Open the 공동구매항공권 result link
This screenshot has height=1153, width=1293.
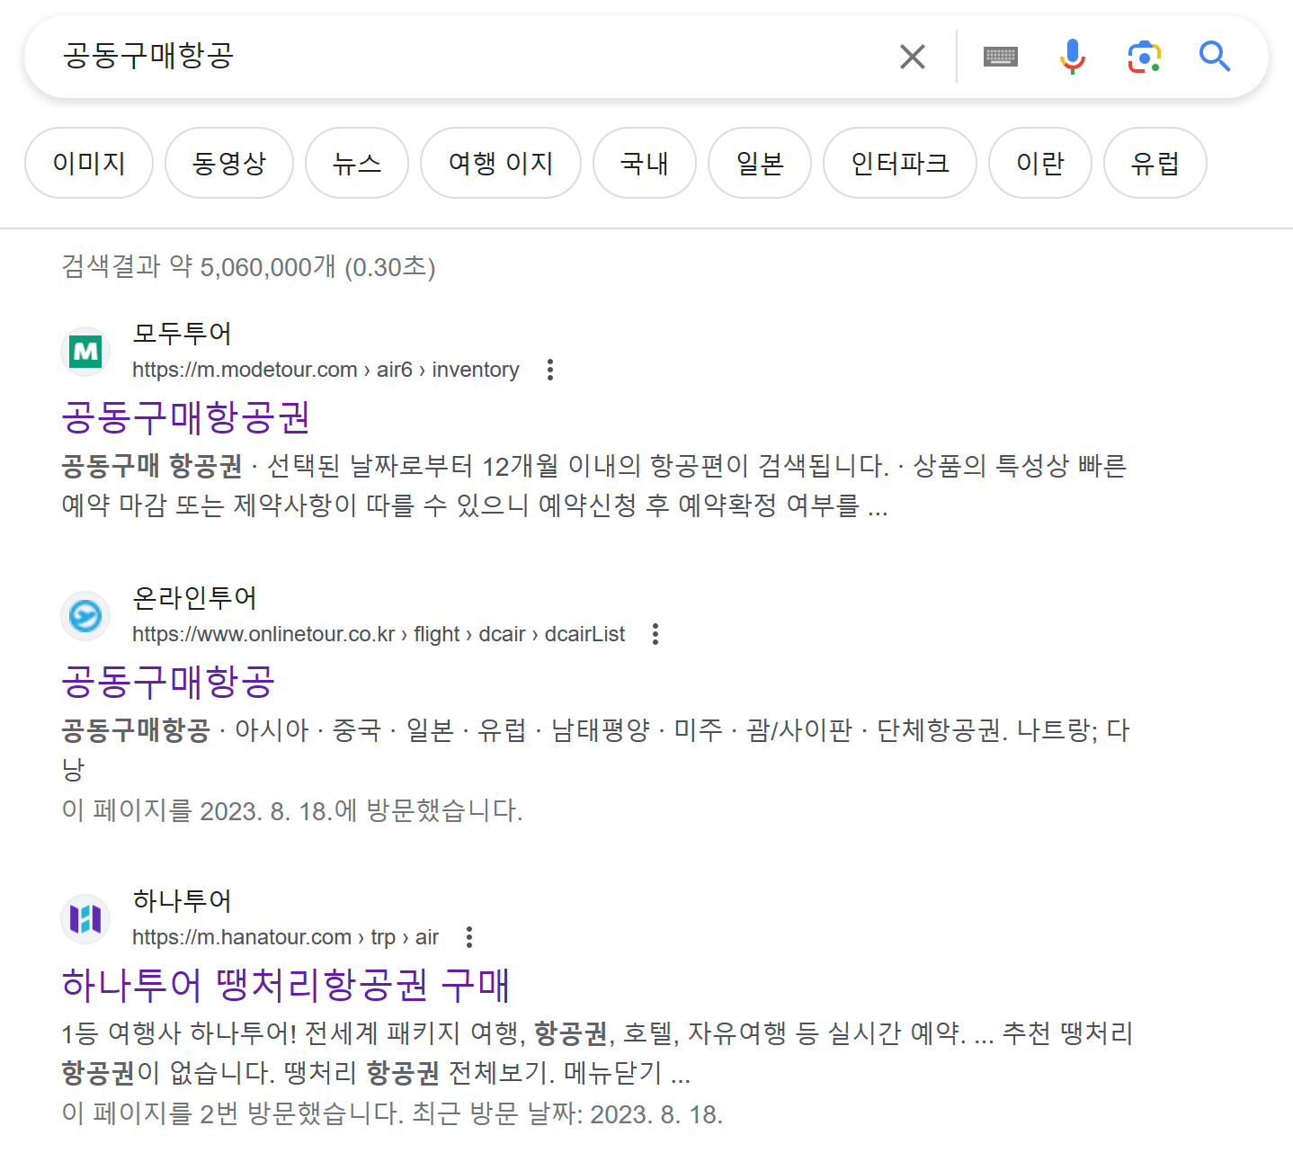tap(186, 416)
